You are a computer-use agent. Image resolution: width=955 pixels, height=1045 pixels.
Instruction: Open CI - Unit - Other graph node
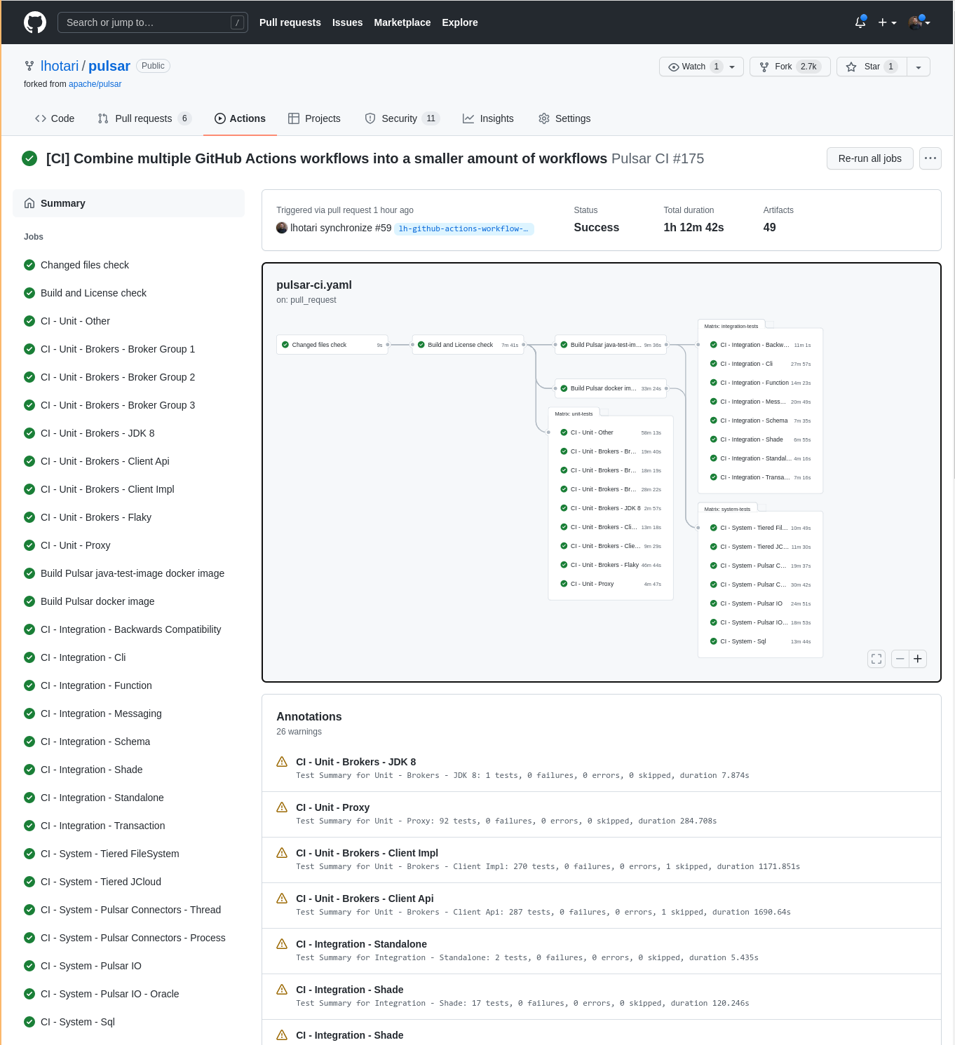[x=611, y=432]
